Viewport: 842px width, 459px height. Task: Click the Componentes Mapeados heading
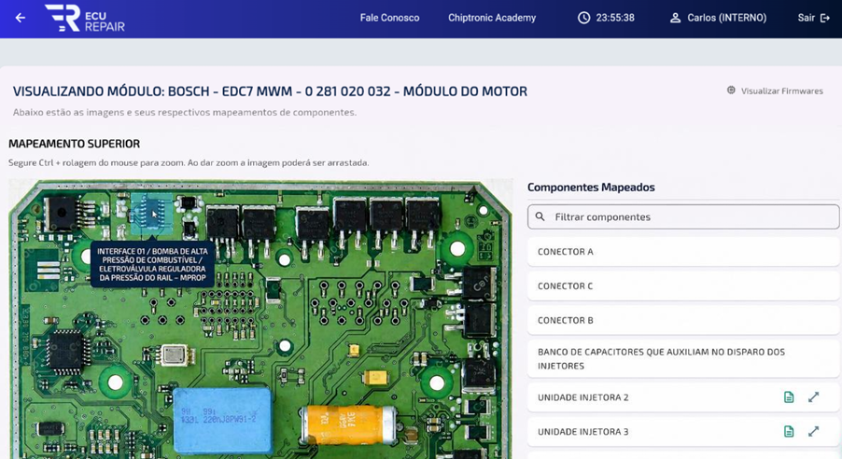(x=591, y=188)
